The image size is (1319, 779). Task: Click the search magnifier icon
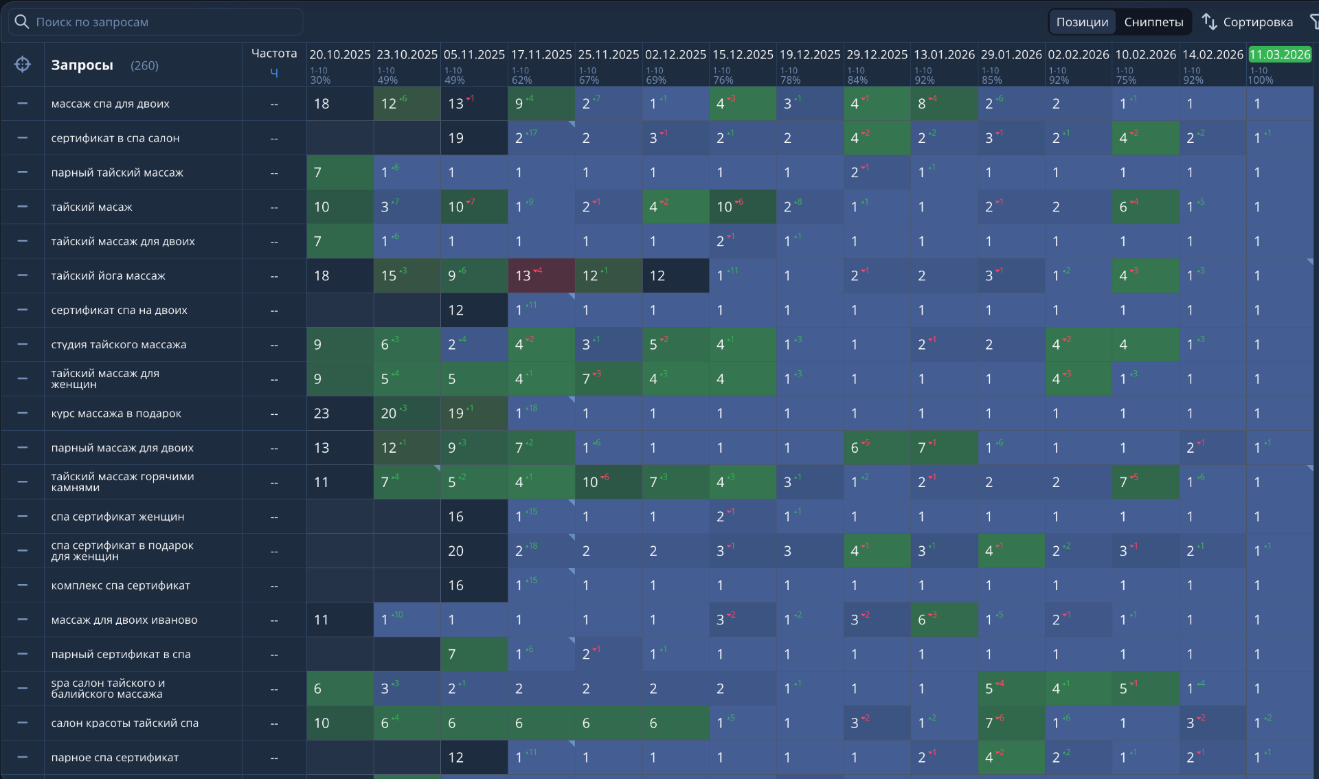[22, 22]
